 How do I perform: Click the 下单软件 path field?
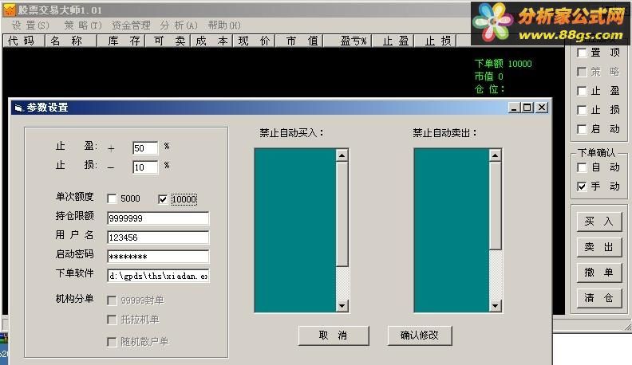point(158,276)
